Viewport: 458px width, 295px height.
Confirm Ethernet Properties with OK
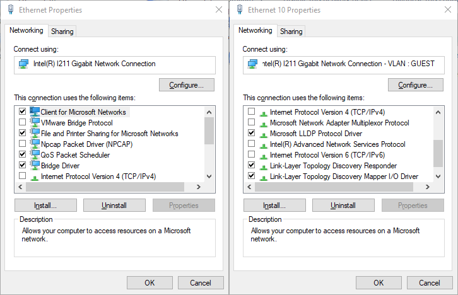click(150, 283)
